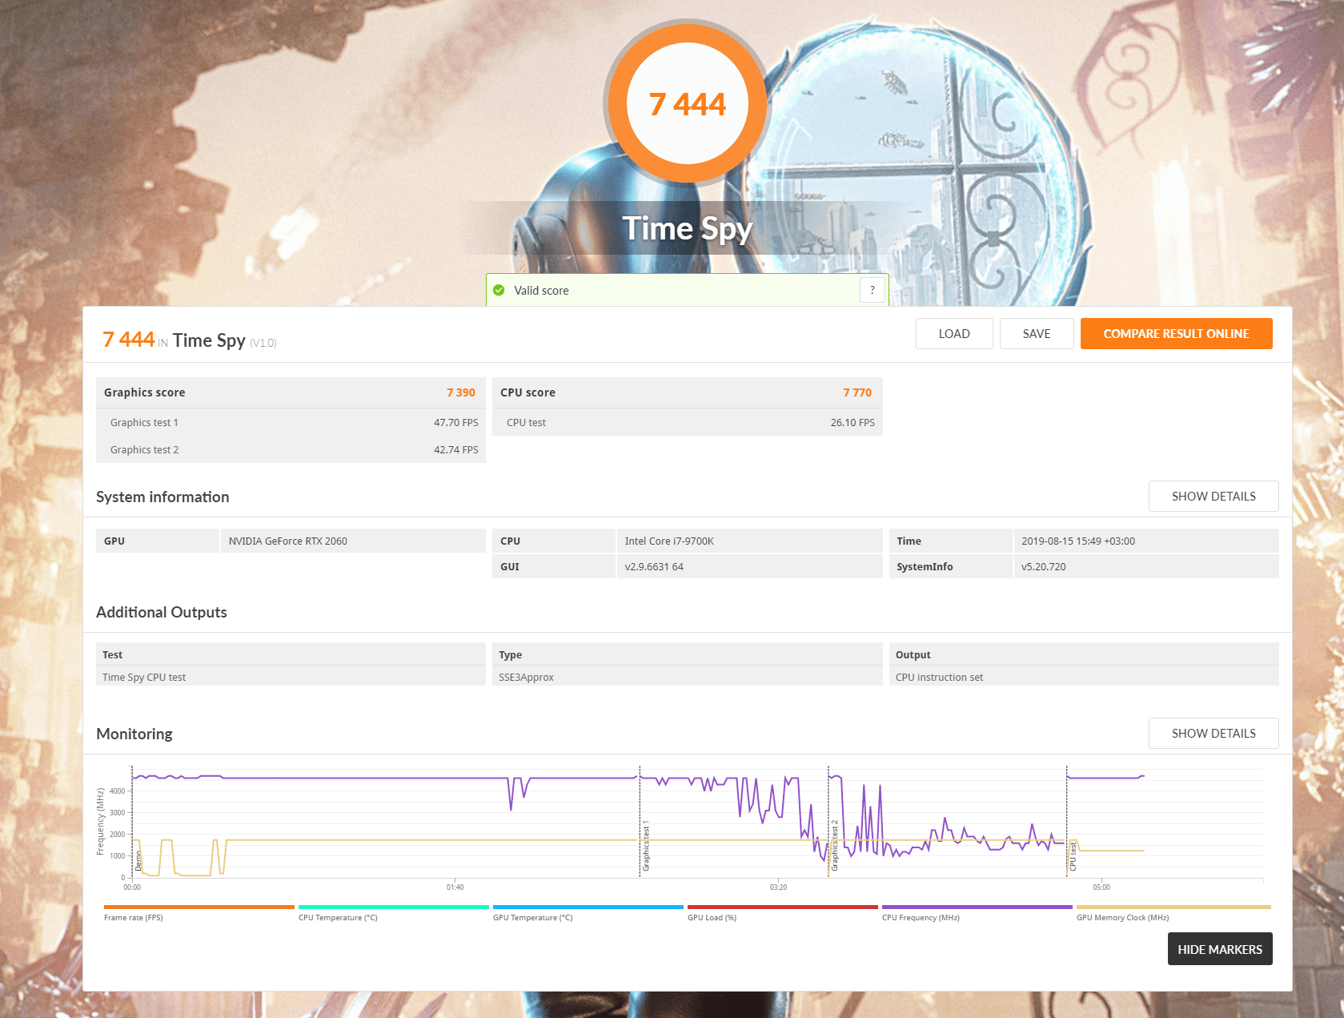The image size is (1344, 1018).
Task: Save the Time Spy result
Action: click(x=1036, y=334)
